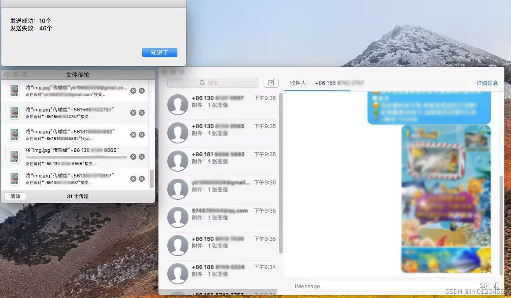This screenshot has height=298, width=511.
Task: Open the +86 181 conversation ending 5892
Action: click(221, 161)
